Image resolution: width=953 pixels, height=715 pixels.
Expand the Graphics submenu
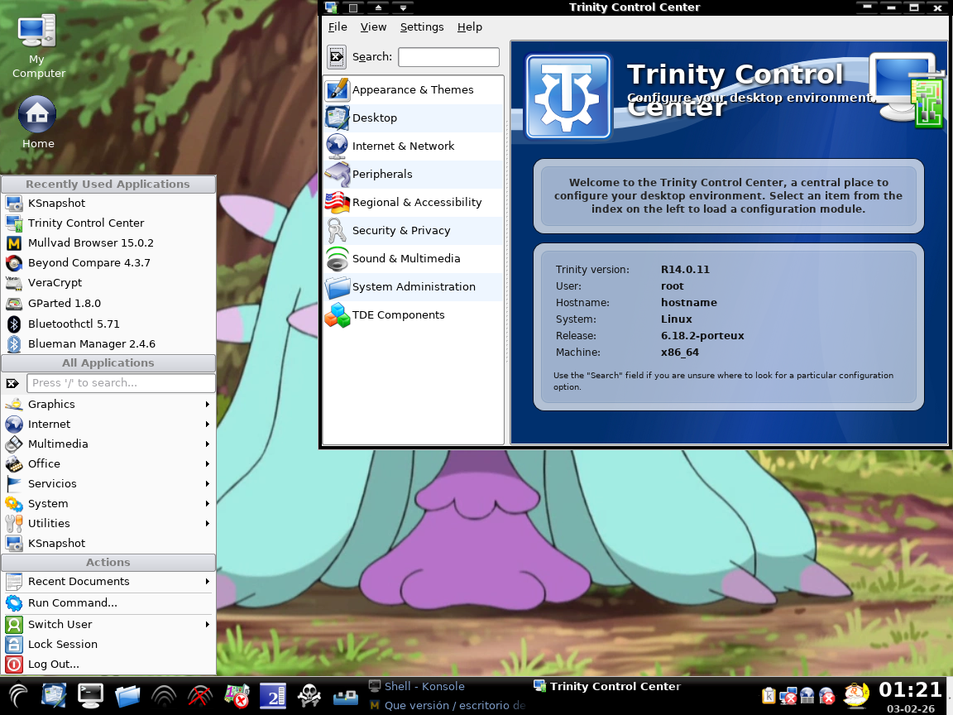click(108, 405)
